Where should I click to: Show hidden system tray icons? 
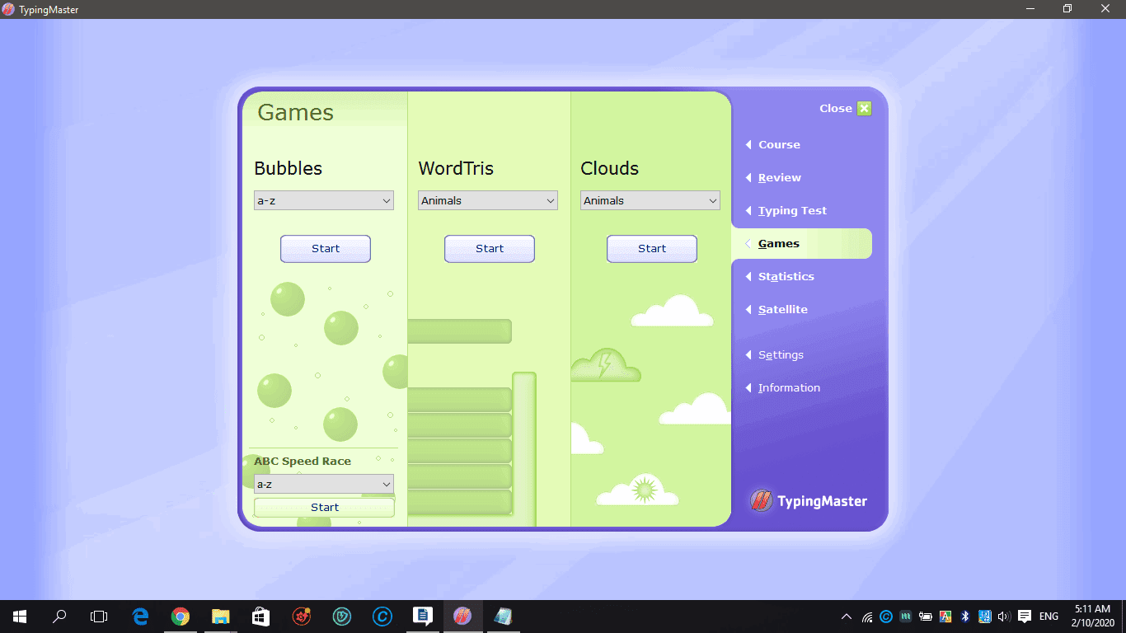tap(847, 617)
